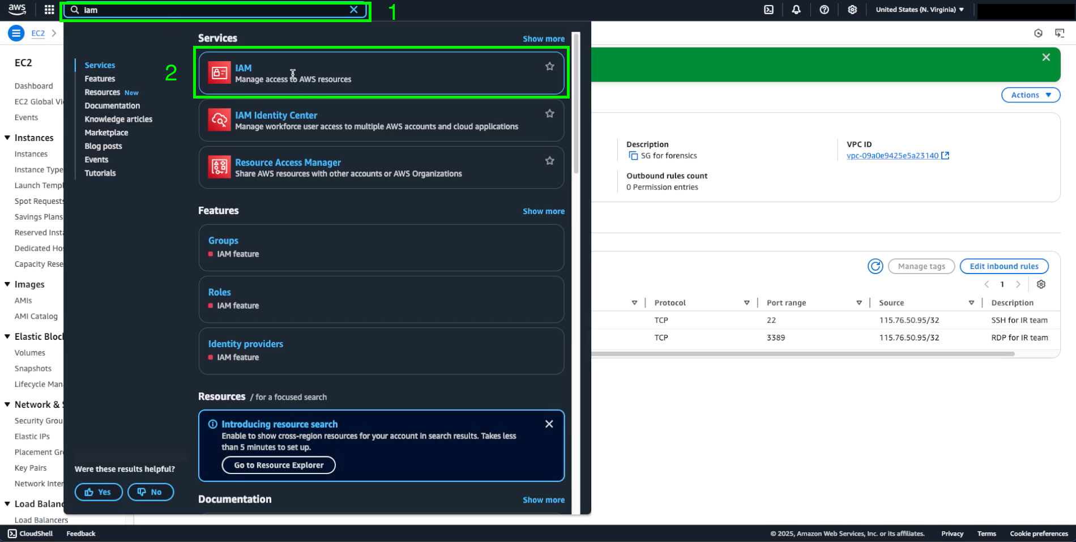
Task: Go to previous page of rules
Action: [987, 284]
